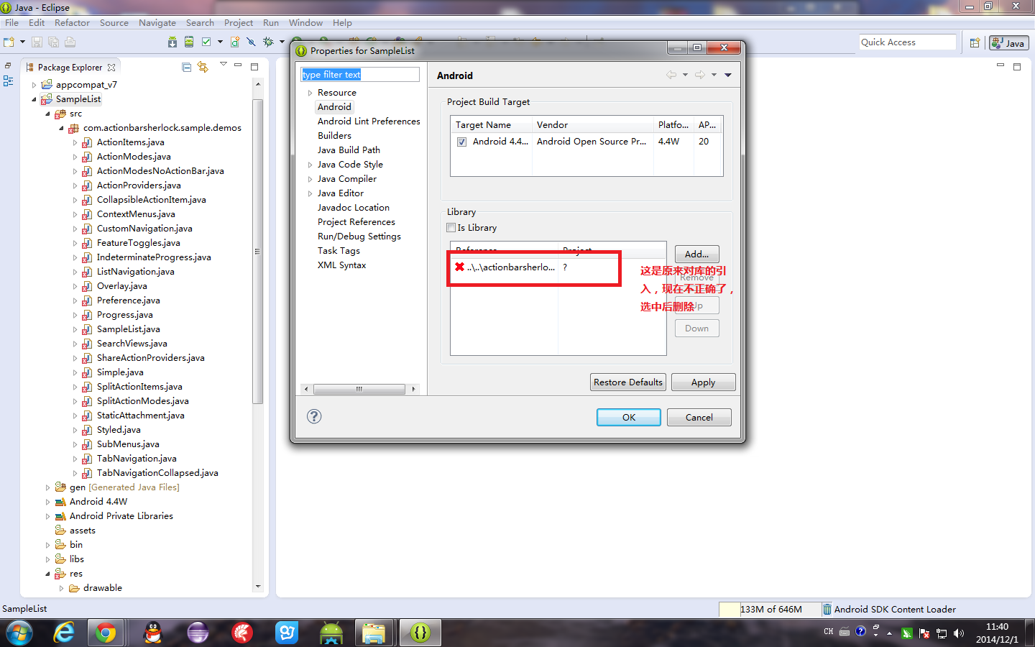Run the Android Lint check icon

(206, 42)
